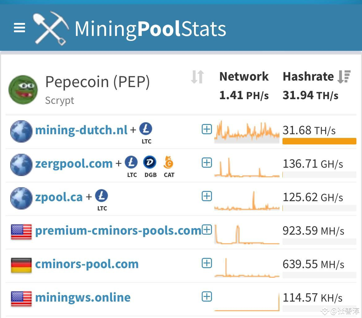Click the US flag next to miningws.online
Screen dimensions: 362x318
click(21, 297)
